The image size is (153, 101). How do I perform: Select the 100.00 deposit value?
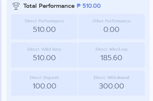point(44,86)
